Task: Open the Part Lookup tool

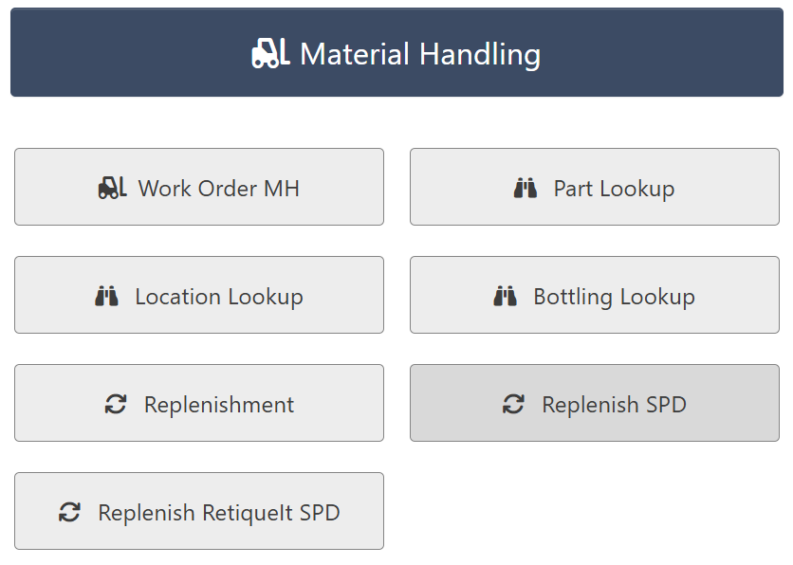Action: pos(595,187)
